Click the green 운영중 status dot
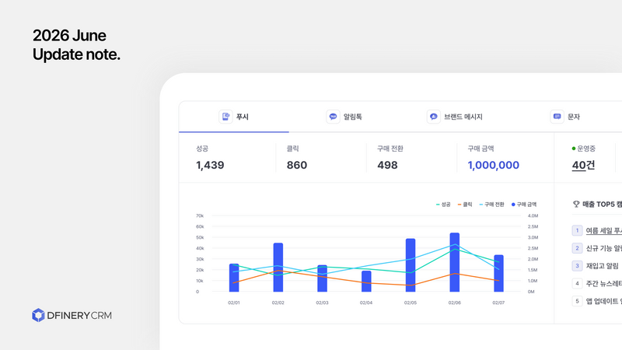 574,149
